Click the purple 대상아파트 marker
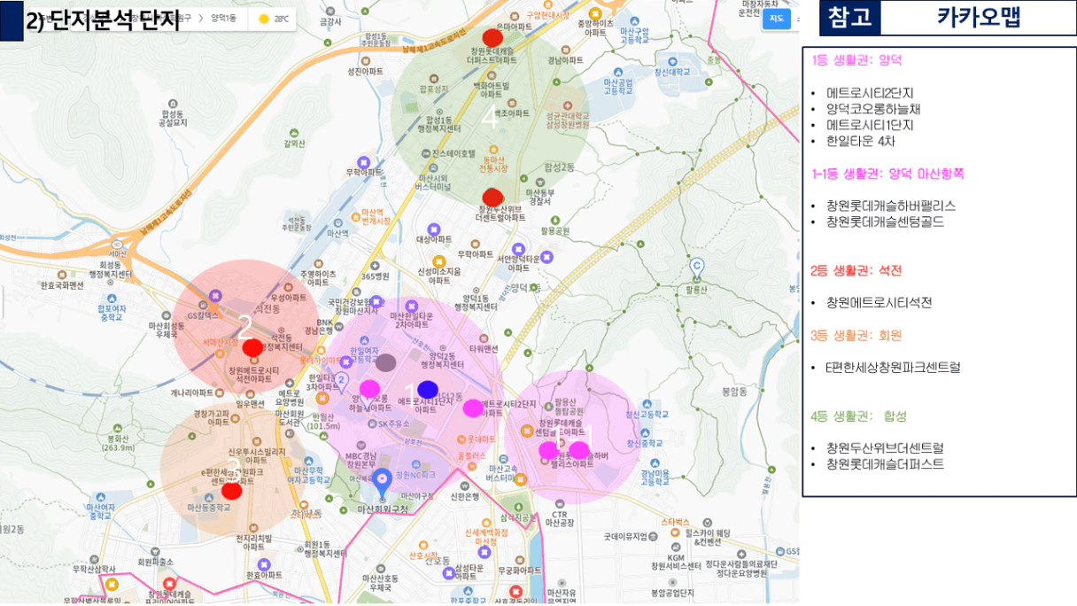 pos(433,229)
